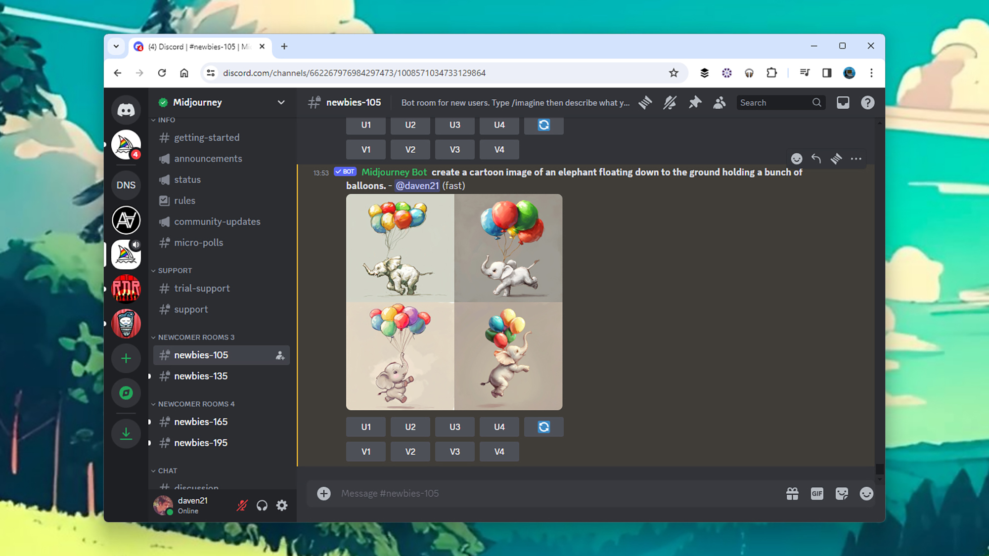
Task: Collapse the NEWCOMER ROOMS 4 category
Action: tap(196, 404)
